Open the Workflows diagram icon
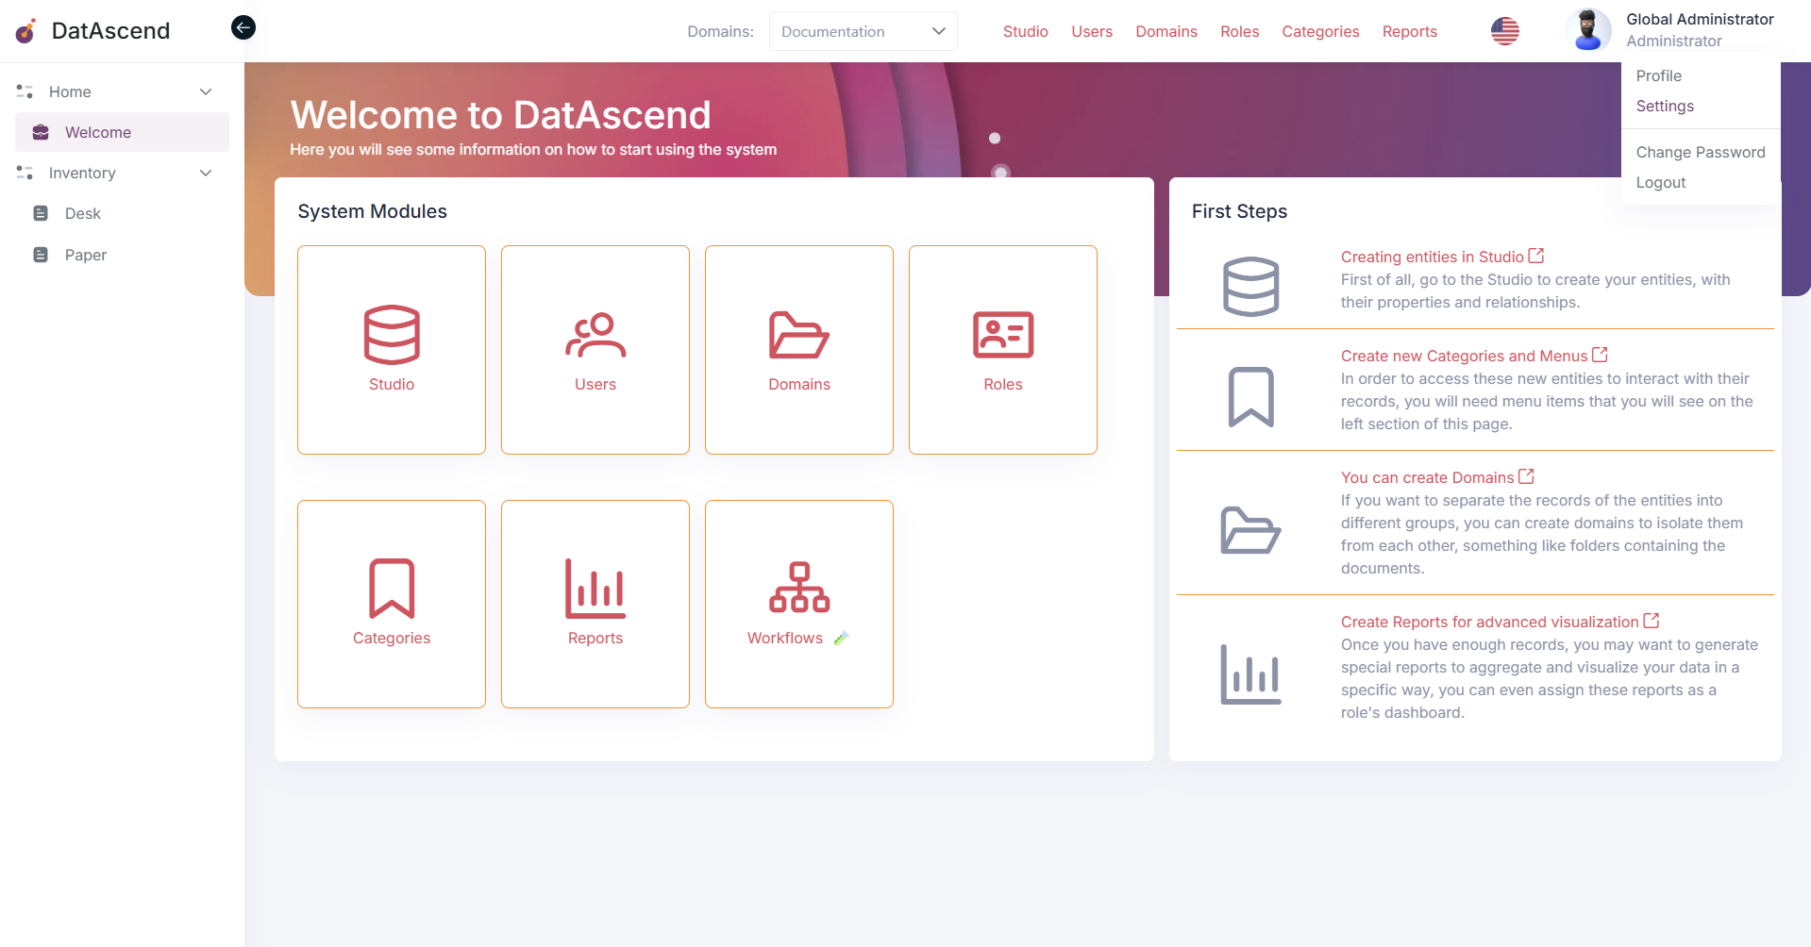 point(799,589)
